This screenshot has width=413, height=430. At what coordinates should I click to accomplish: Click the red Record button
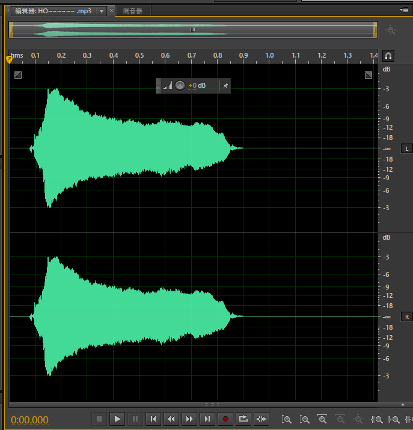tap(225, 419)
